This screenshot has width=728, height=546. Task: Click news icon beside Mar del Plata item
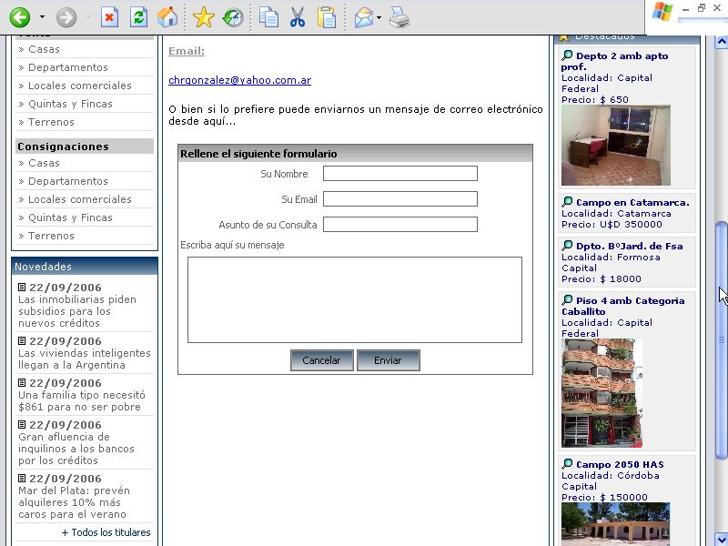[x=21, y=478]
